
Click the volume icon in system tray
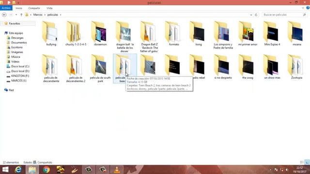287,170
